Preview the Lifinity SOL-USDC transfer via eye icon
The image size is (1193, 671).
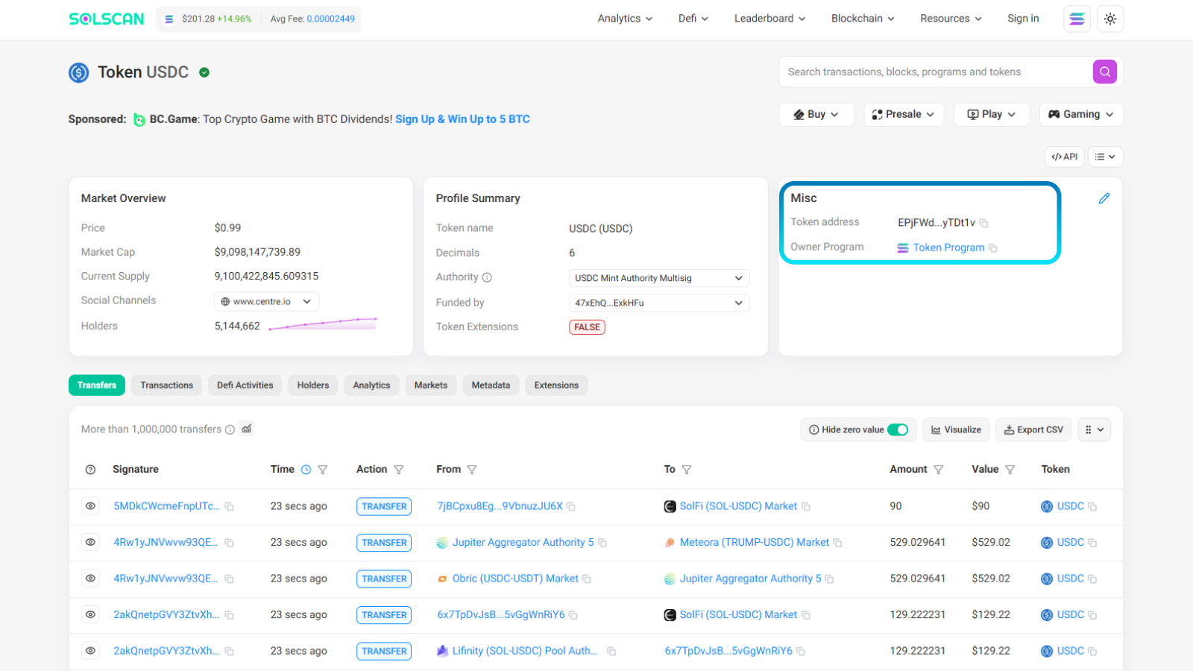pos(90,651)
